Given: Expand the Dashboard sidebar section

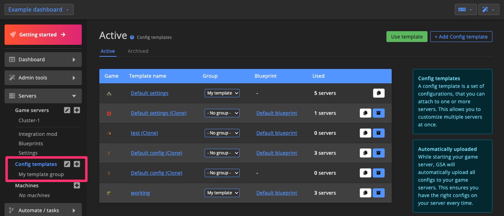Looking at the screenshot, I should [x=43, y=60].
